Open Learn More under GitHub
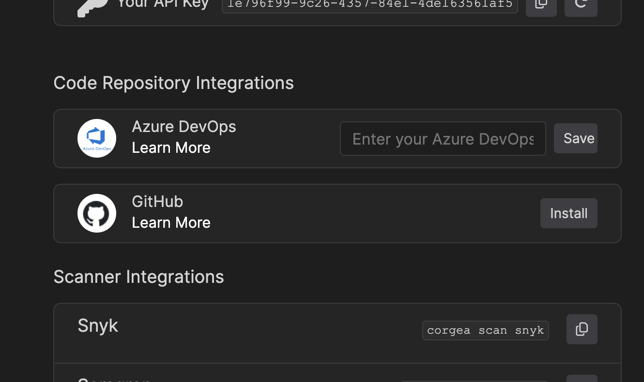The width and height of the screenshot is (644, 382). point(171,222)
